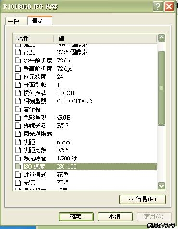Close the properties dialog with X
The image size is (178, 229).
point(169,7)
